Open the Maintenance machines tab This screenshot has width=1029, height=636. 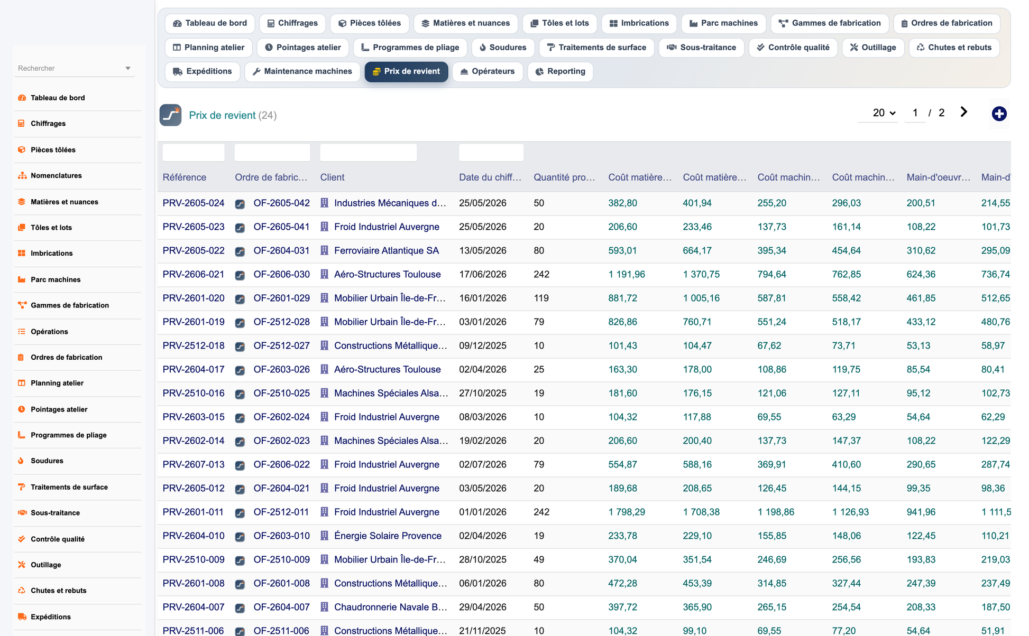point(302,71)
